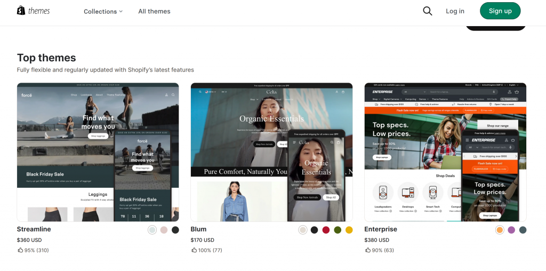Screen dimensions: 546x271
Task: Click the green Sign up button
Action: (x=500, y=11)
